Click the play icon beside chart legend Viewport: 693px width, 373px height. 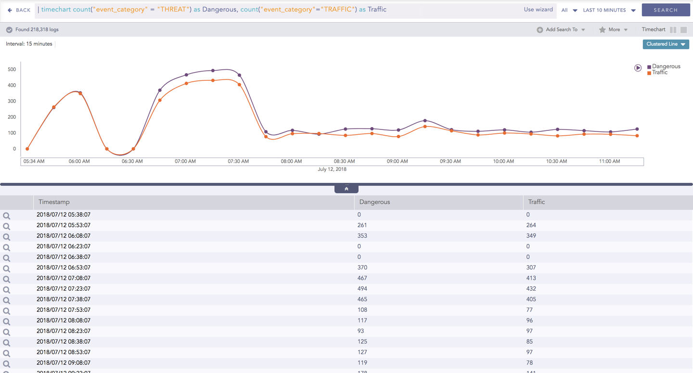coord(638,68)
